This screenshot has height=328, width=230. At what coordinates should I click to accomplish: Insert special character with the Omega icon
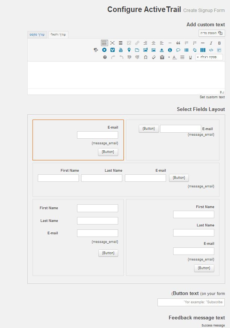pos(145,57)
